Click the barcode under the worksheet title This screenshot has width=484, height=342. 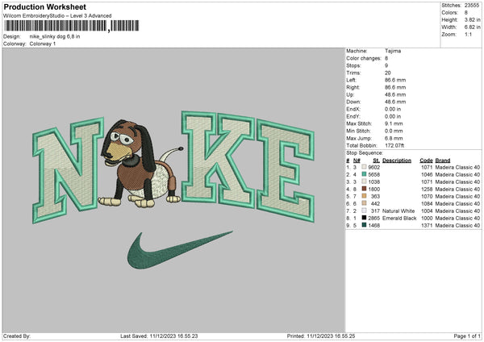point(71,26)
